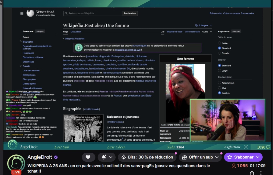273x175 pixels.
Task: Click the verified badge next to AngleDroit
Action: [56, 157]
